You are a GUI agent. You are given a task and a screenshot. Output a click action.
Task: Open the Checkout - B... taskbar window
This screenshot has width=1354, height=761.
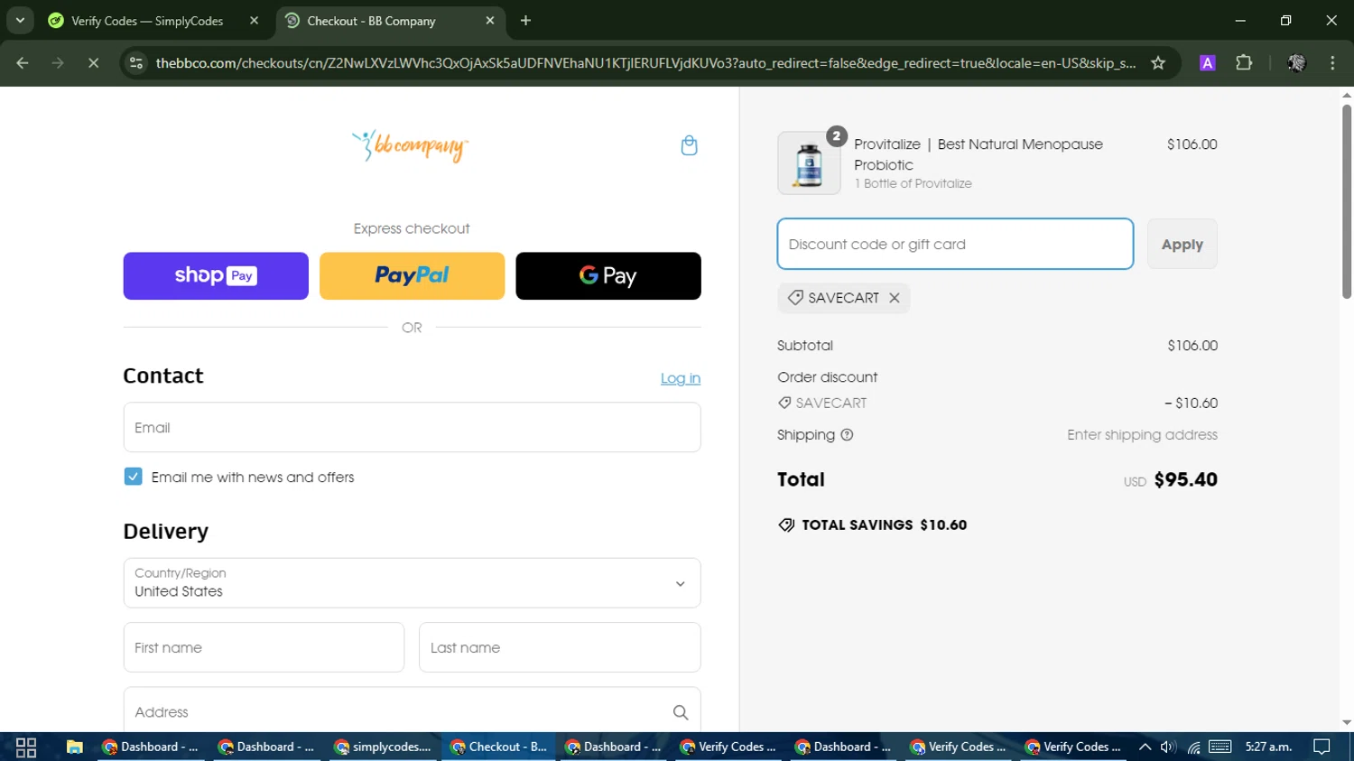[498, 747]
